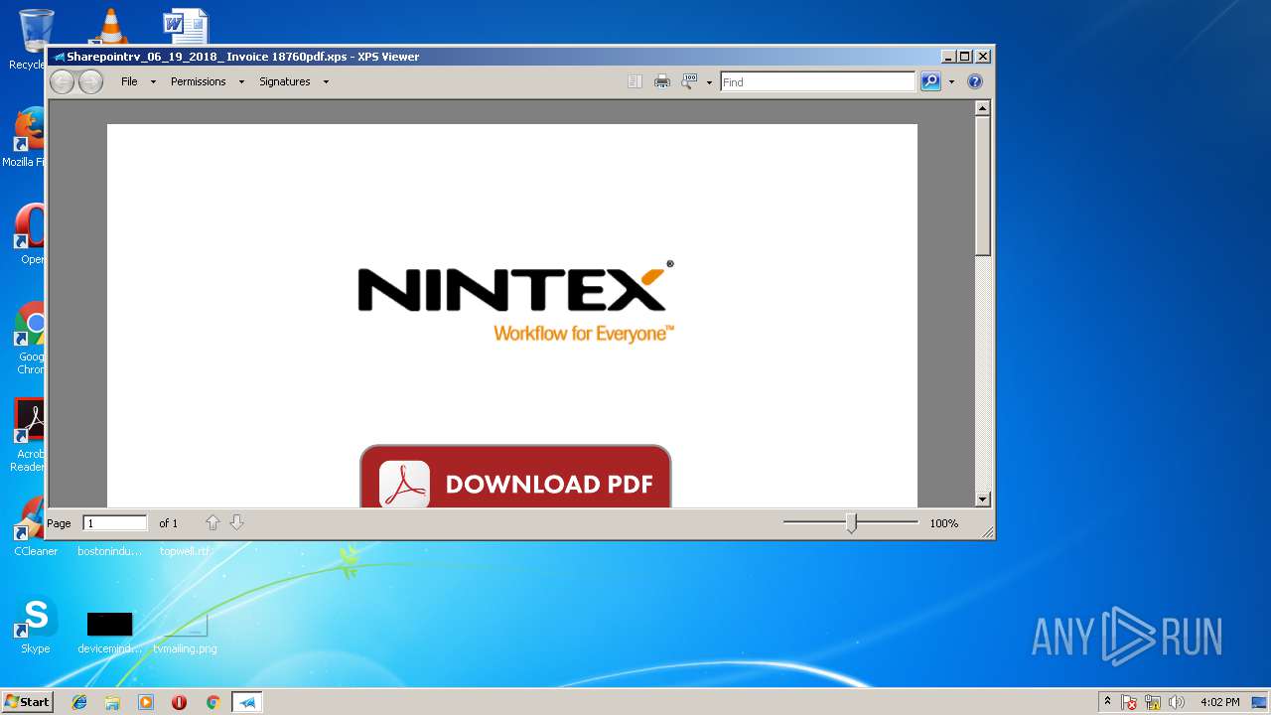Launch Google Chrome desktop shortcut

[x=31, y=338]
